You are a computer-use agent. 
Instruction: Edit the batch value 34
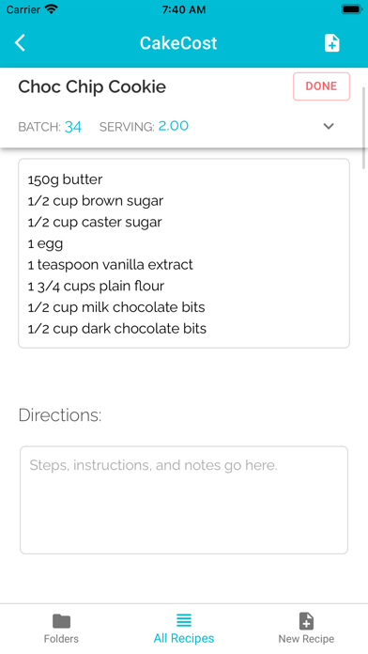coord(73,126)
